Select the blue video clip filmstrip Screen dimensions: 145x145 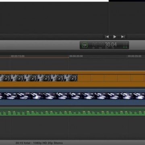[72, 96]
